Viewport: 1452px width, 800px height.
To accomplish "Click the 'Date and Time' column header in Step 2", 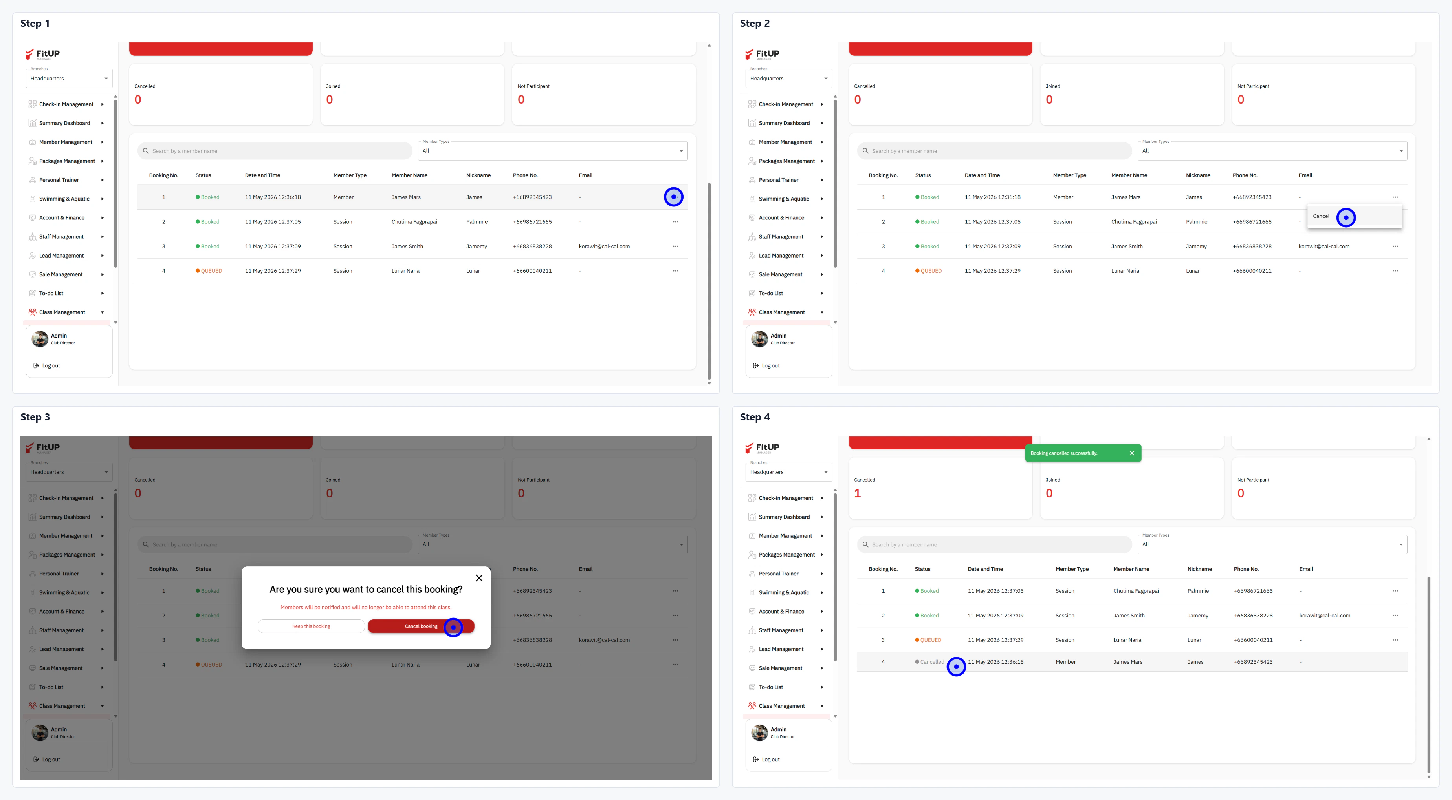I will coord(983,175).
